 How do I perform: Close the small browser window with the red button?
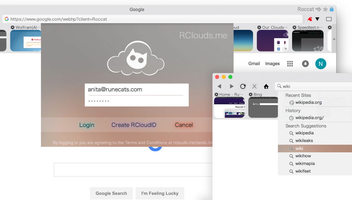point(217,77)
